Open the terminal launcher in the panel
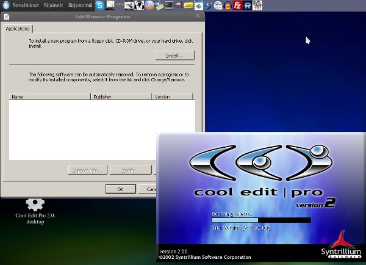The height and width of the screenshot is (265, 366). click(169, 5)
